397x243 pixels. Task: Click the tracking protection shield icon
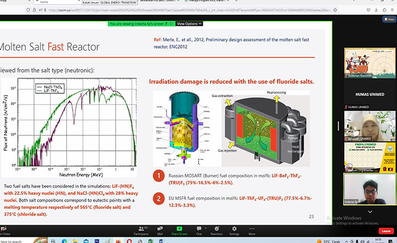point(28,10)
